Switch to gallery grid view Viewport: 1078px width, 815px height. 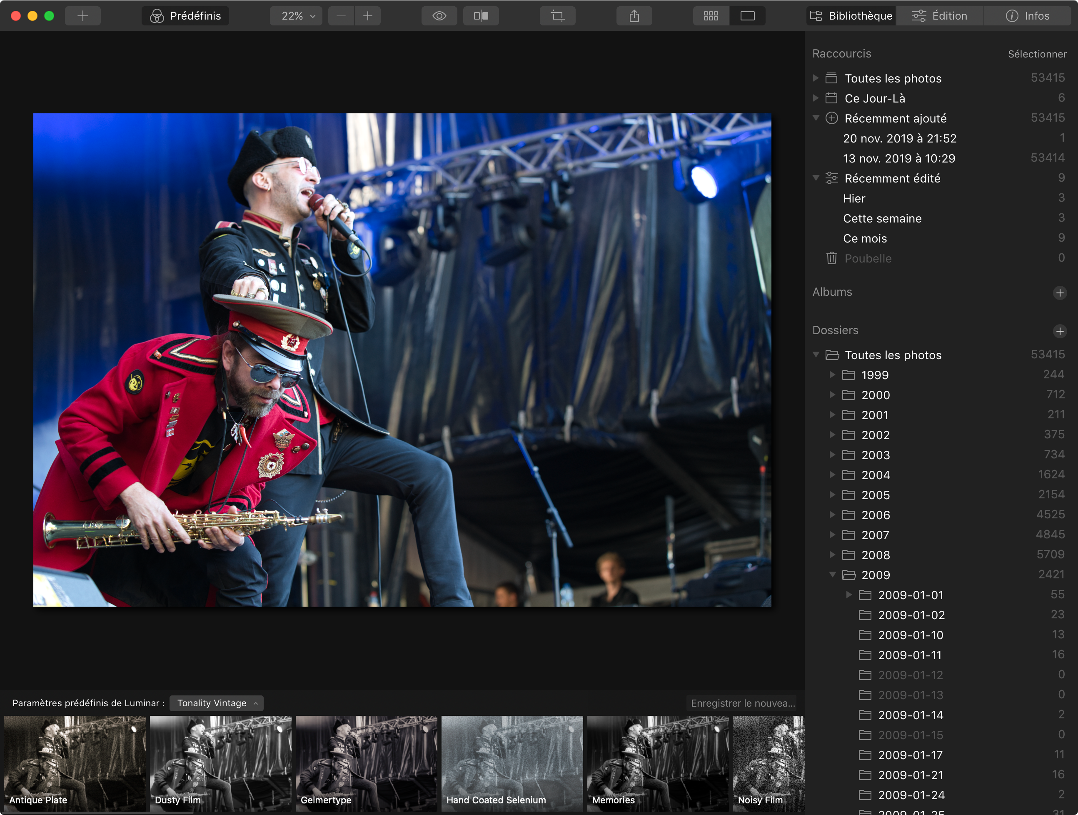point(711,16)
